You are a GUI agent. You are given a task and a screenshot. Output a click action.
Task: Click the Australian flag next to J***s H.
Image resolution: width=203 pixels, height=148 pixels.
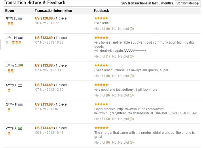(20, 38)
